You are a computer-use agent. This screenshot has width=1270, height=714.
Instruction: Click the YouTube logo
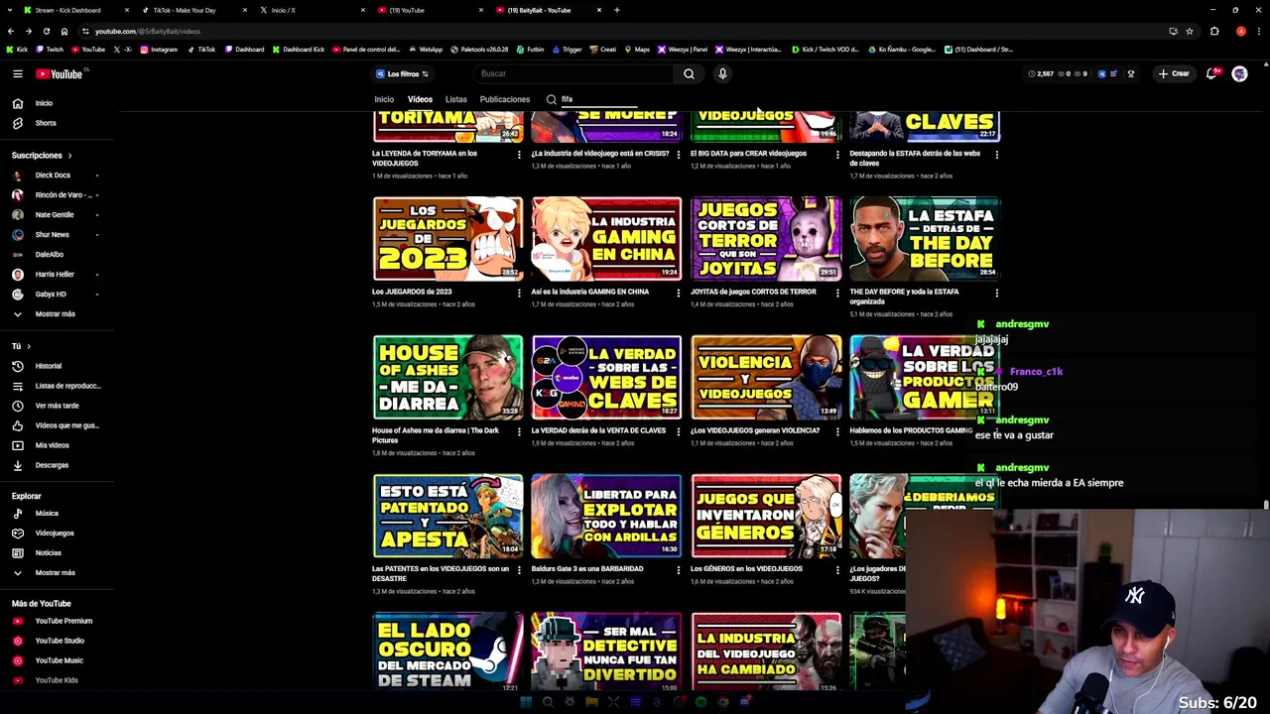(61, 73)
